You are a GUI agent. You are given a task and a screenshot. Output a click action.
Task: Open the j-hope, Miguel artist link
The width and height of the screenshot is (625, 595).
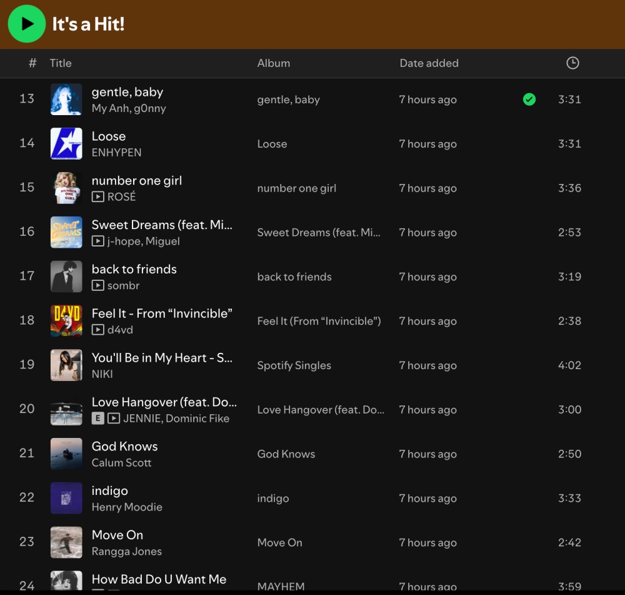click(x=144, y=242)
